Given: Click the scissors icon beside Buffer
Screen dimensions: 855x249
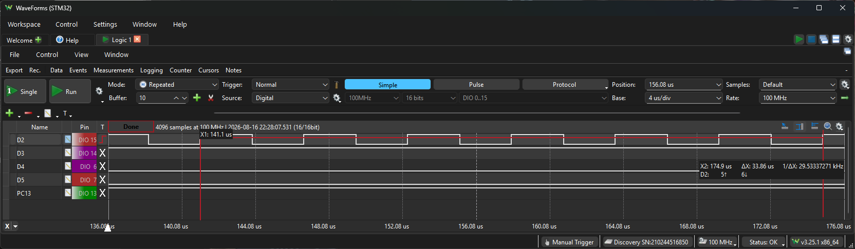Looking at the screenshot, I should [211, 98].
